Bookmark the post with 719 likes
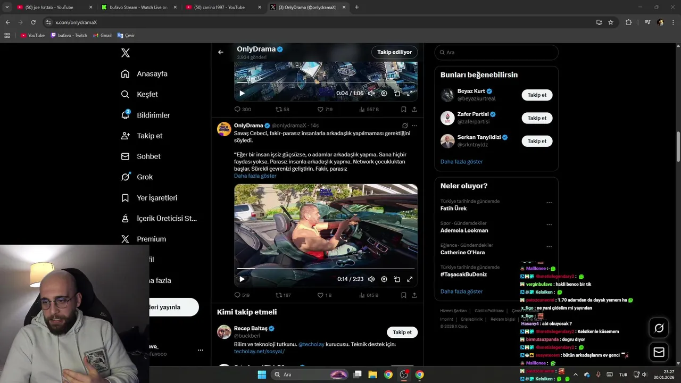The height and width of the screenshot is (383, 681). (403, 109)
